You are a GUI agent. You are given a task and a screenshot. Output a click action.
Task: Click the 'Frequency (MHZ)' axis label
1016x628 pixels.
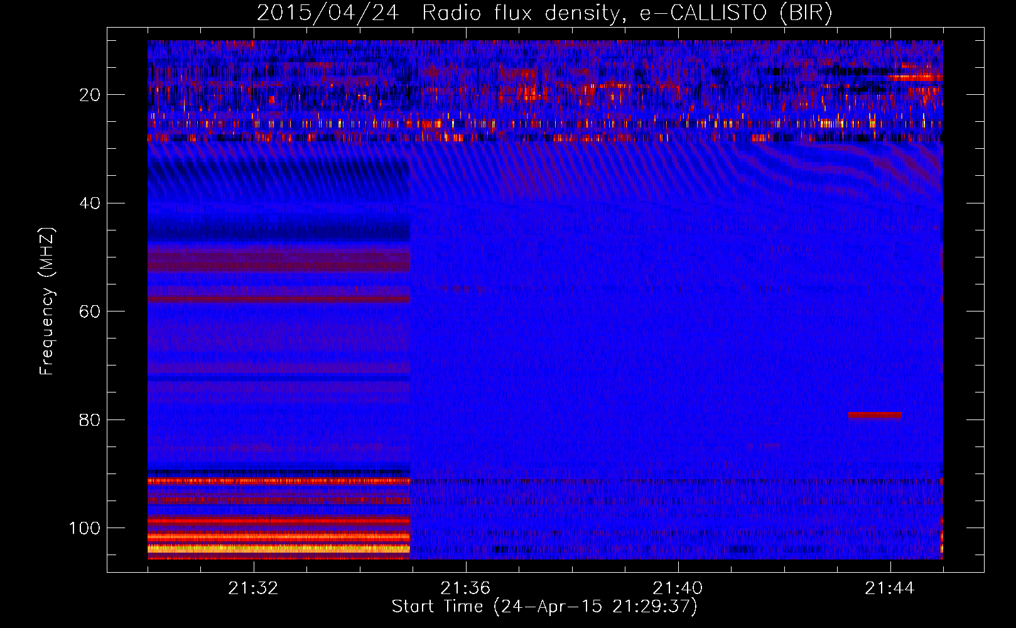pos(47,301)
